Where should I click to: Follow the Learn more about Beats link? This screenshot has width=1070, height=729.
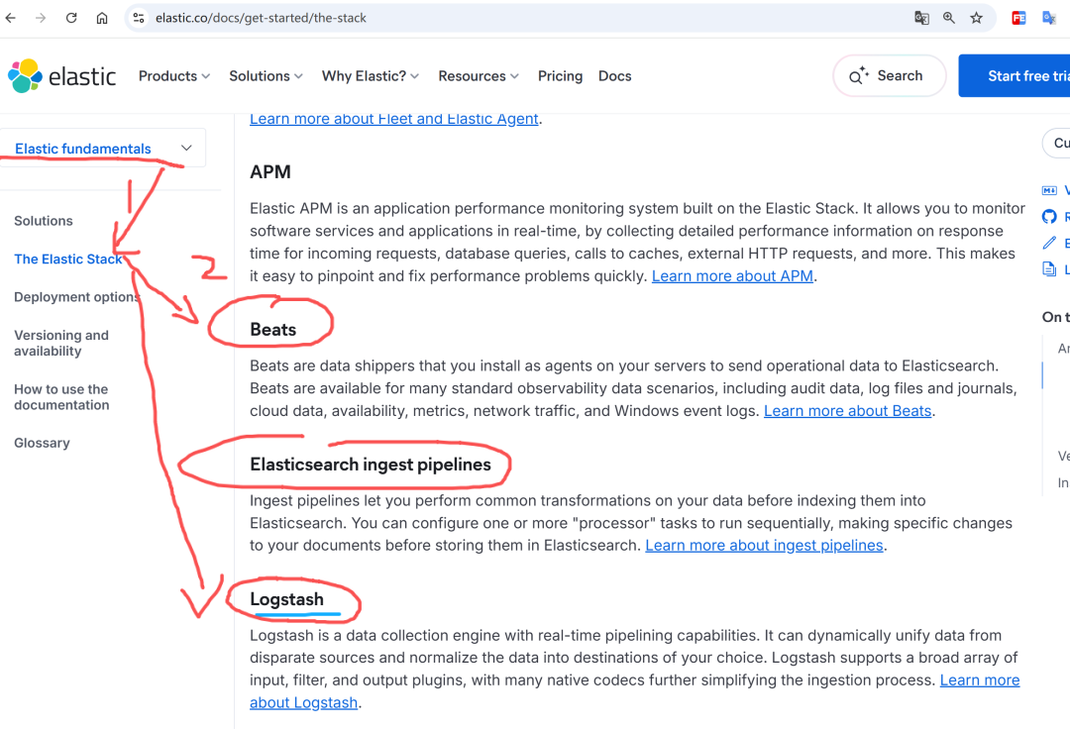(x=847, y=411)
